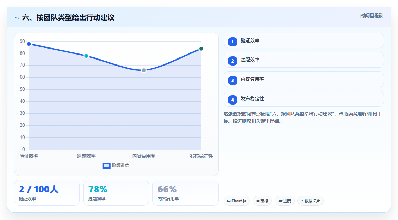Image resolution: width=398 pixels, height=220 pixels.
Task: Click the 2 / 100人 stat value
Action: click(39, 189)
